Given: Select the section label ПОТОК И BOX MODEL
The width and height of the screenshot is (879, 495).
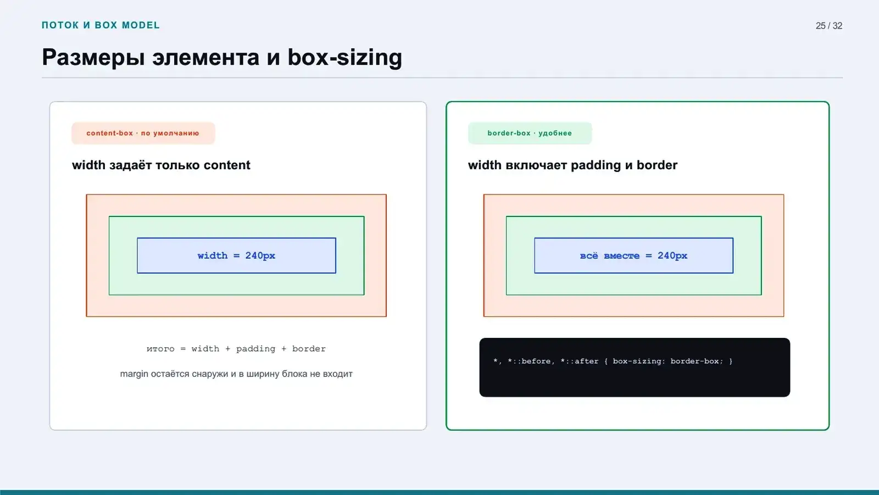Looking at the screenshot, I should coord(101,25).
